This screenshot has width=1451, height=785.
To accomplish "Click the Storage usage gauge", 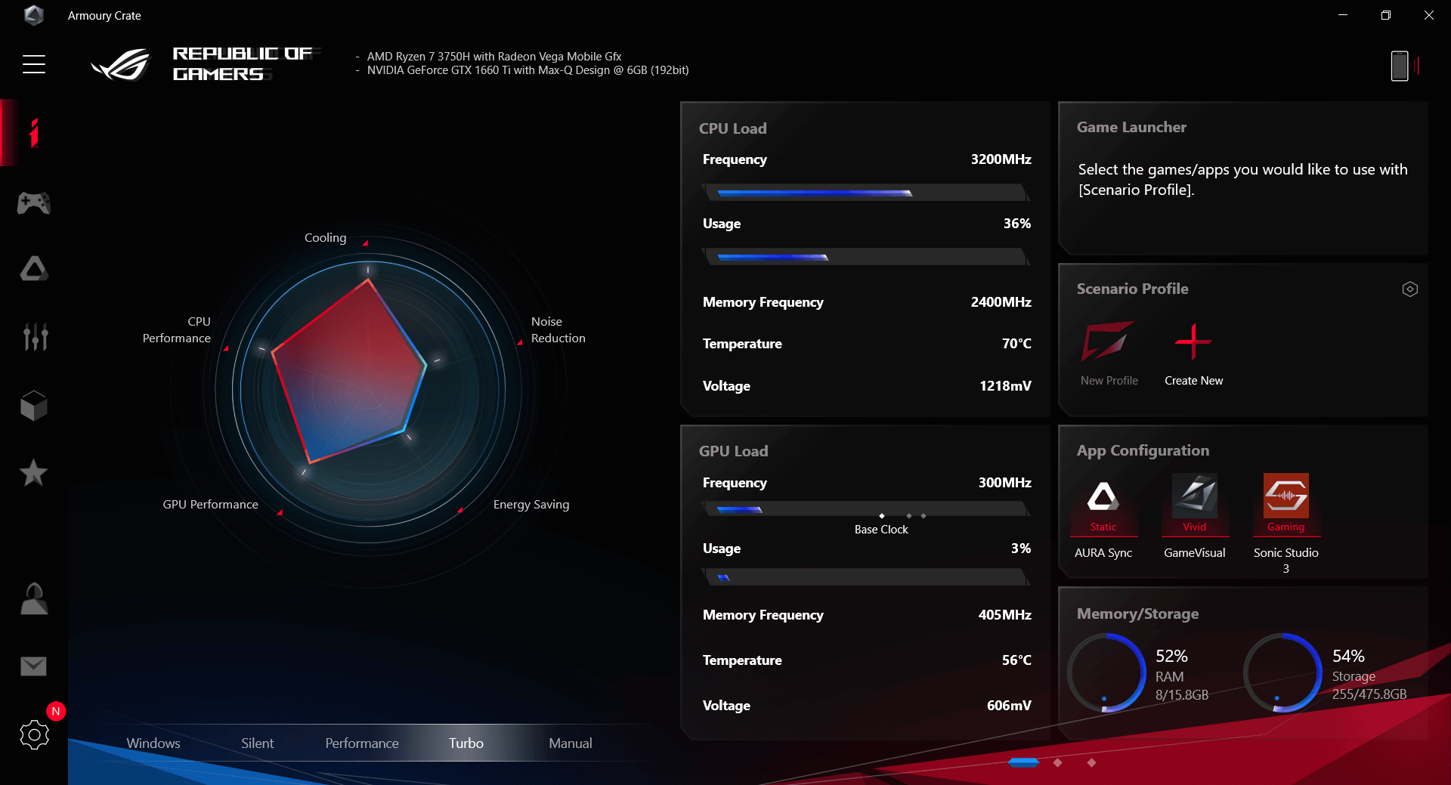I will point(1282,672).
